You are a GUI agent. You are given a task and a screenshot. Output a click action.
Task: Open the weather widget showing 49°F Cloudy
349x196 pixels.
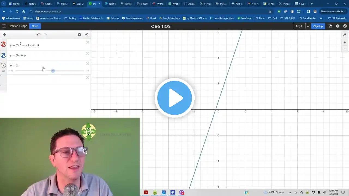pos(274,192)
